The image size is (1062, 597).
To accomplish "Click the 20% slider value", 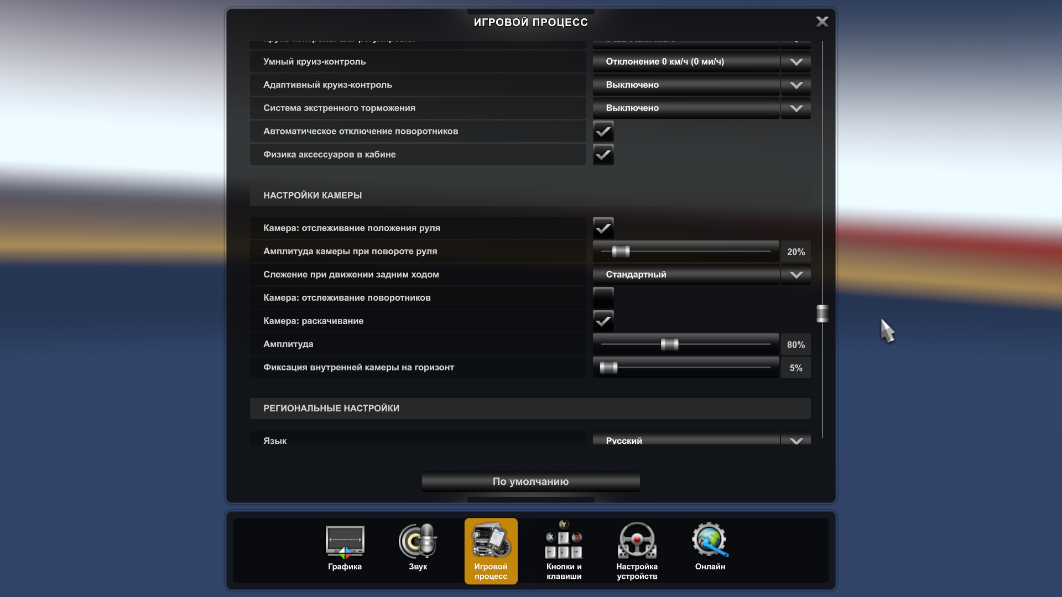I will [796, 252].
